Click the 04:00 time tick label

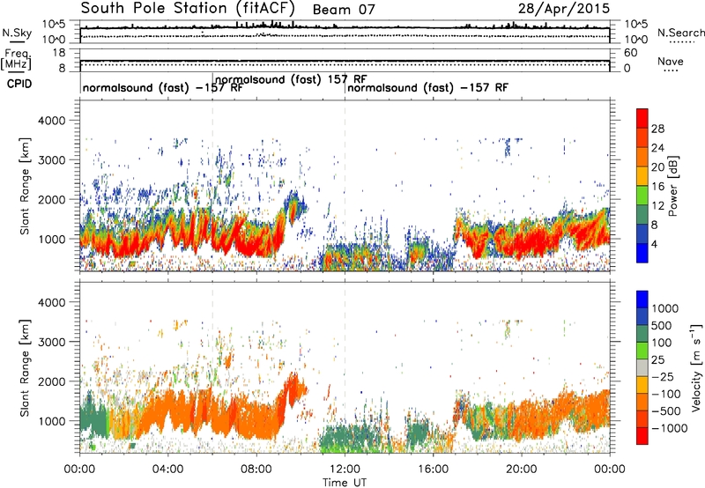click(x=167, y=470)
